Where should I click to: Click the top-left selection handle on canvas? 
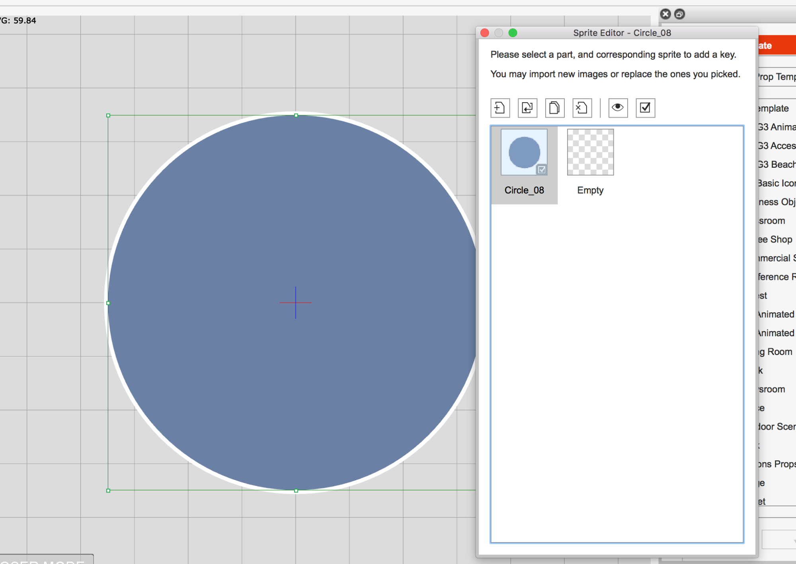coord(108,115)
